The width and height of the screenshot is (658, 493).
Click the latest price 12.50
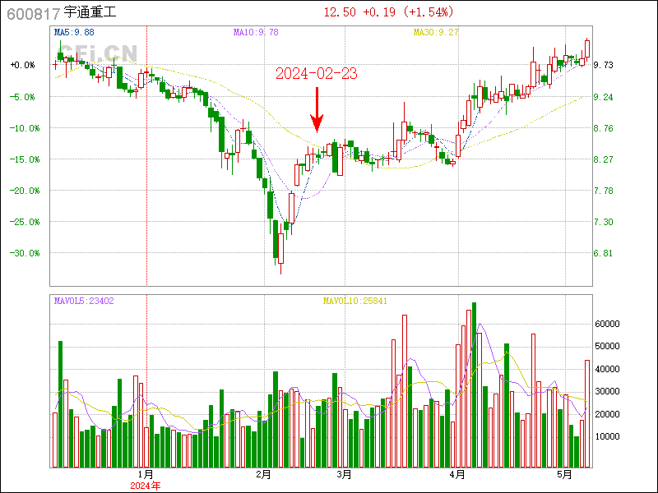pyautogui.click(x=340, y=12)
